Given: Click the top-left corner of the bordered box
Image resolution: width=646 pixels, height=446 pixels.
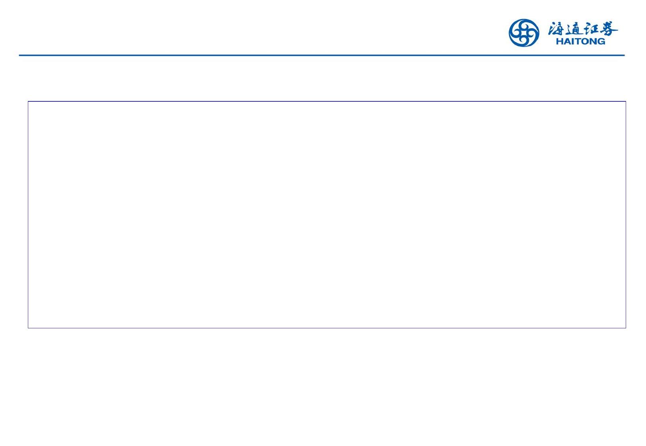Looking at the screenshot, I should click(28, 101).
